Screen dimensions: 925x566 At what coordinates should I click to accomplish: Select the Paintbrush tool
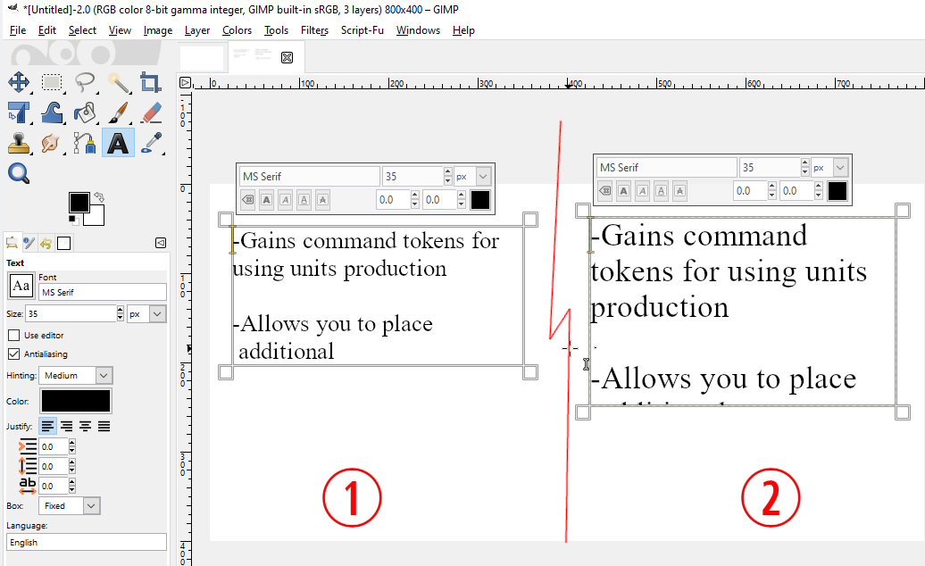point(119,112)
